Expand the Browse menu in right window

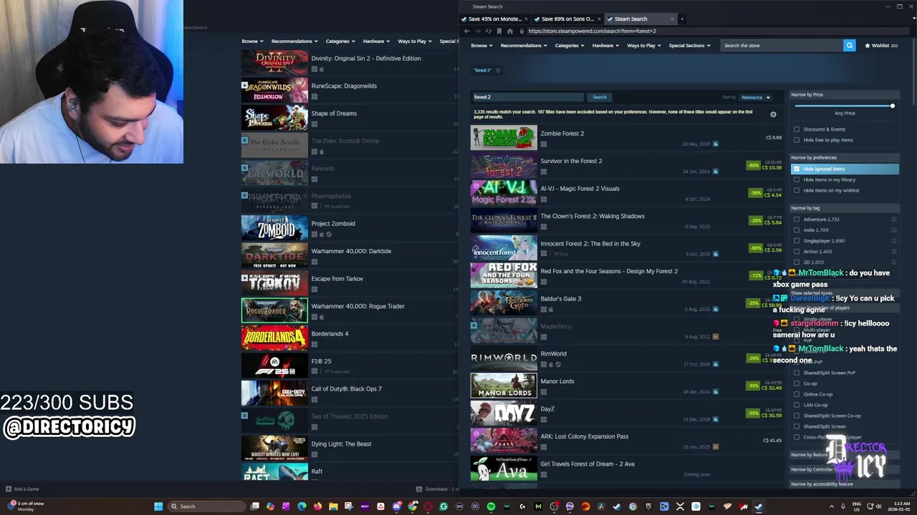click(x=481, y=45)
